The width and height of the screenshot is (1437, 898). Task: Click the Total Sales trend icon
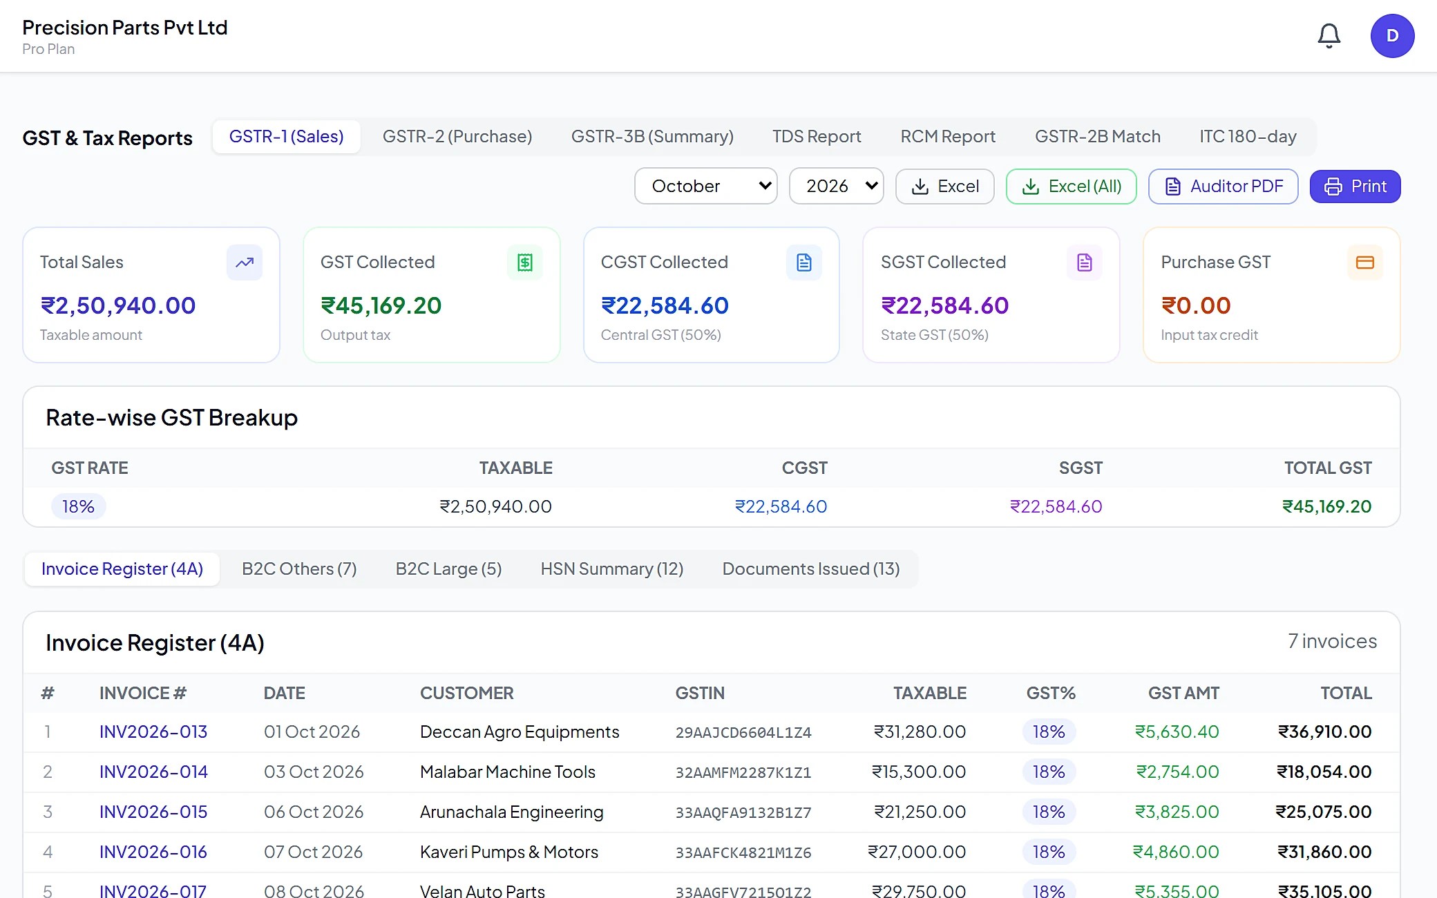pyautogui.click(x=245, y=262)
